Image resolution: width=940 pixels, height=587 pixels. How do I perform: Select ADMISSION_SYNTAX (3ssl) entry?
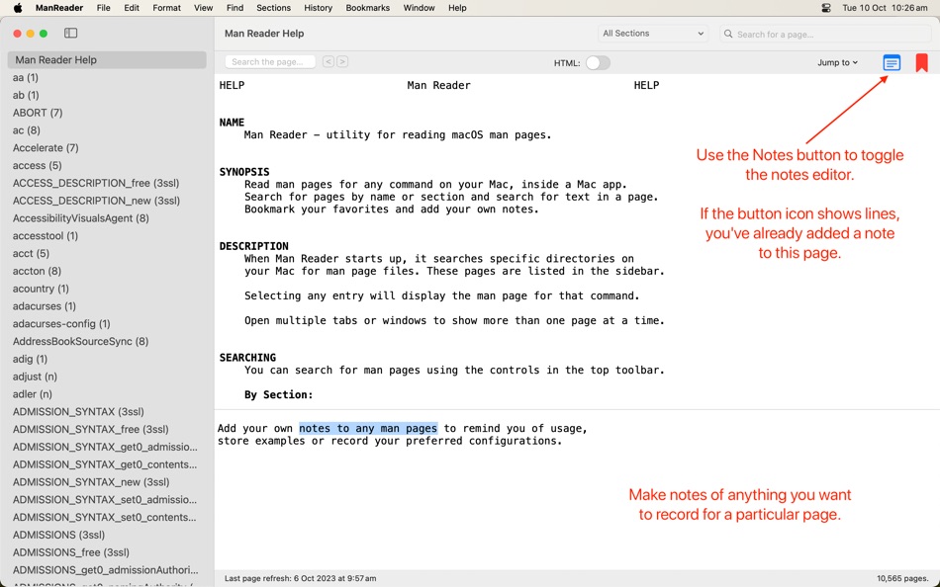coord(107,411)
